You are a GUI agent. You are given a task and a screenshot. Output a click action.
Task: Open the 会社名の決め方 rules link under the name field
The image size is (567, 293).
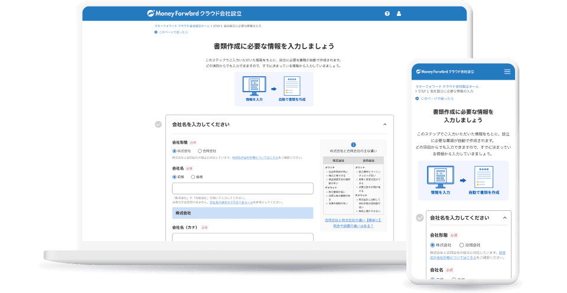click(x=232, y=202)
